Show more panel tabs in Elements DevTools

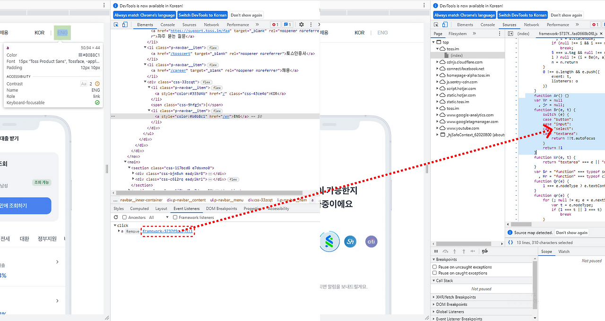[x=257, y=25]
